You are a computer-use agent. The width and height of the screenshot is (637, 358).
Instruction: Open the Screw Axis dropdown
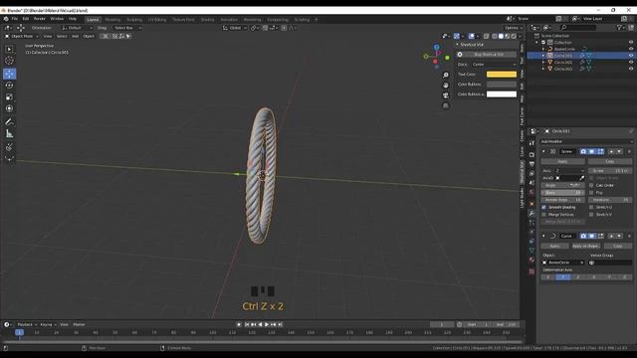(569, 170)
